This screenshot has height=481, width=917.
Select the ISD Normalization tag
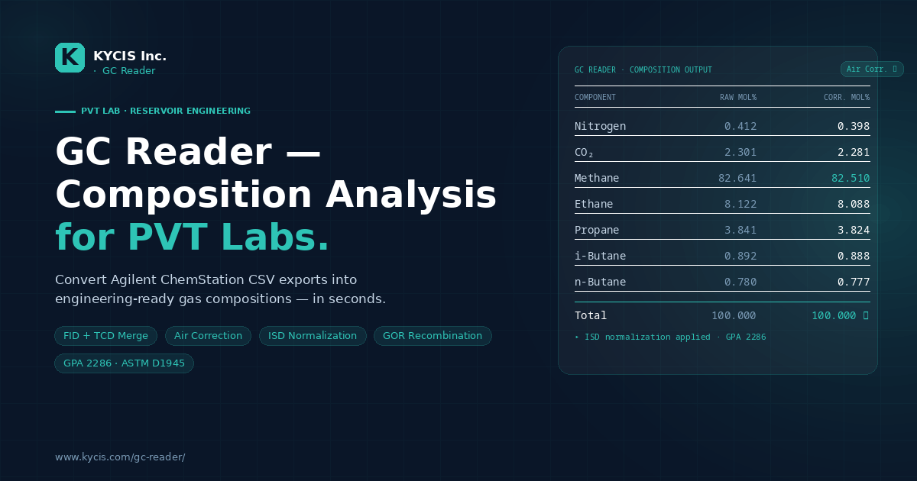tap(313, 336)
